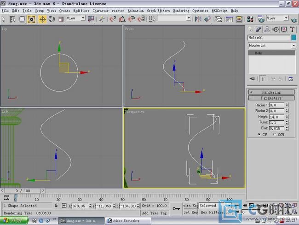Select Helix in modifier stack
299x225 pixels.
[271, 53]
